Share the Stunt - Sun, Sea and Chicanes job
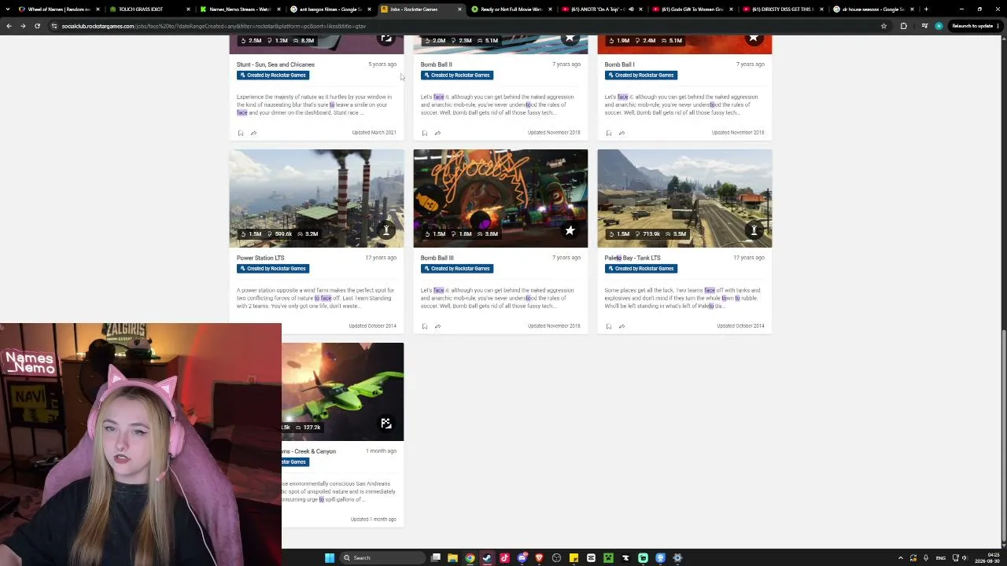Viewport: 1007px width, 566px height. (x=253, y=133)
